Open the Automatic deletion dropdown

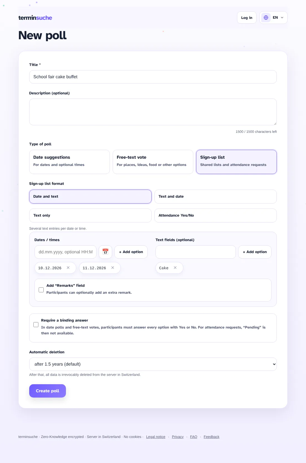153,364
